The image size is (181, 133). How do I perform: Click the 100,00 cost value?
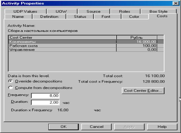[150, 46]
